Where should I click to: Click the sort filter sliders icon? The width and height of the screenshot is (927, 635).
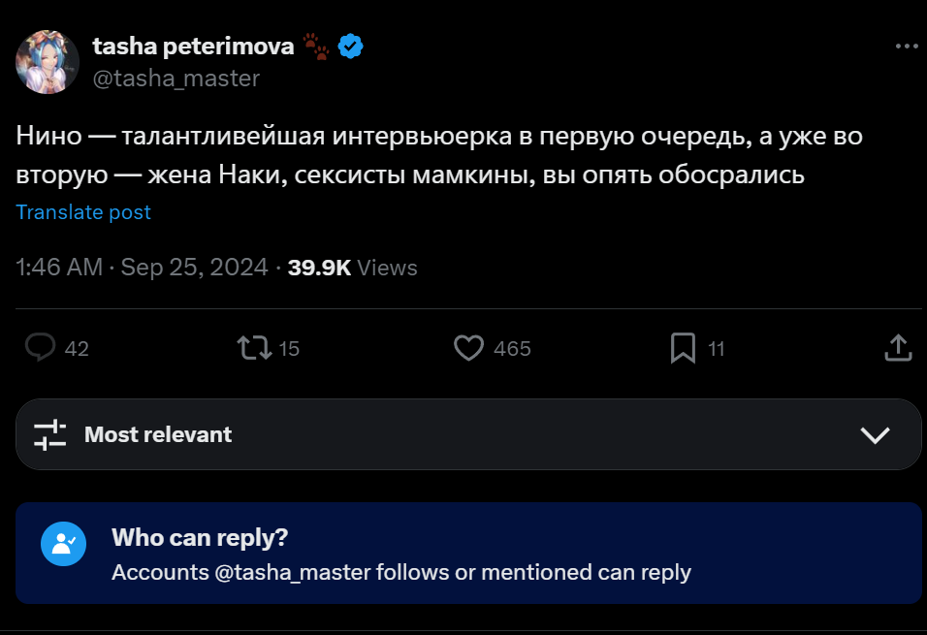49,434
